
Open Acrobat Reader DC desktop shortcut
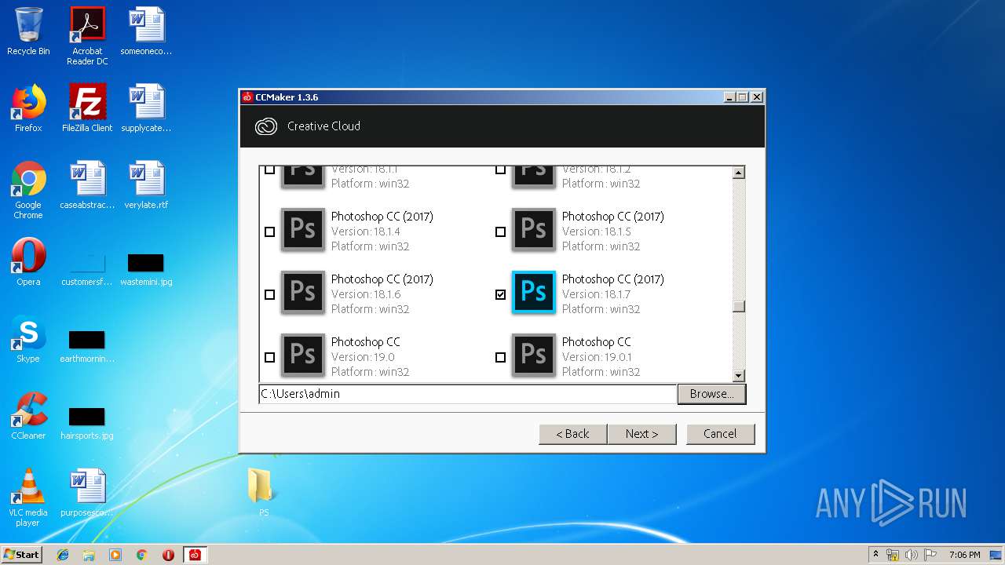tap(87, 36)
